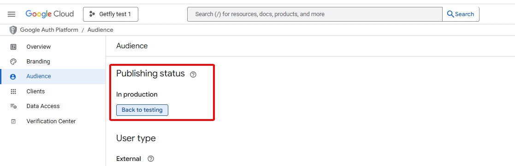Click the Branding palette icon
515x166 pixels.
pos(13,62)
